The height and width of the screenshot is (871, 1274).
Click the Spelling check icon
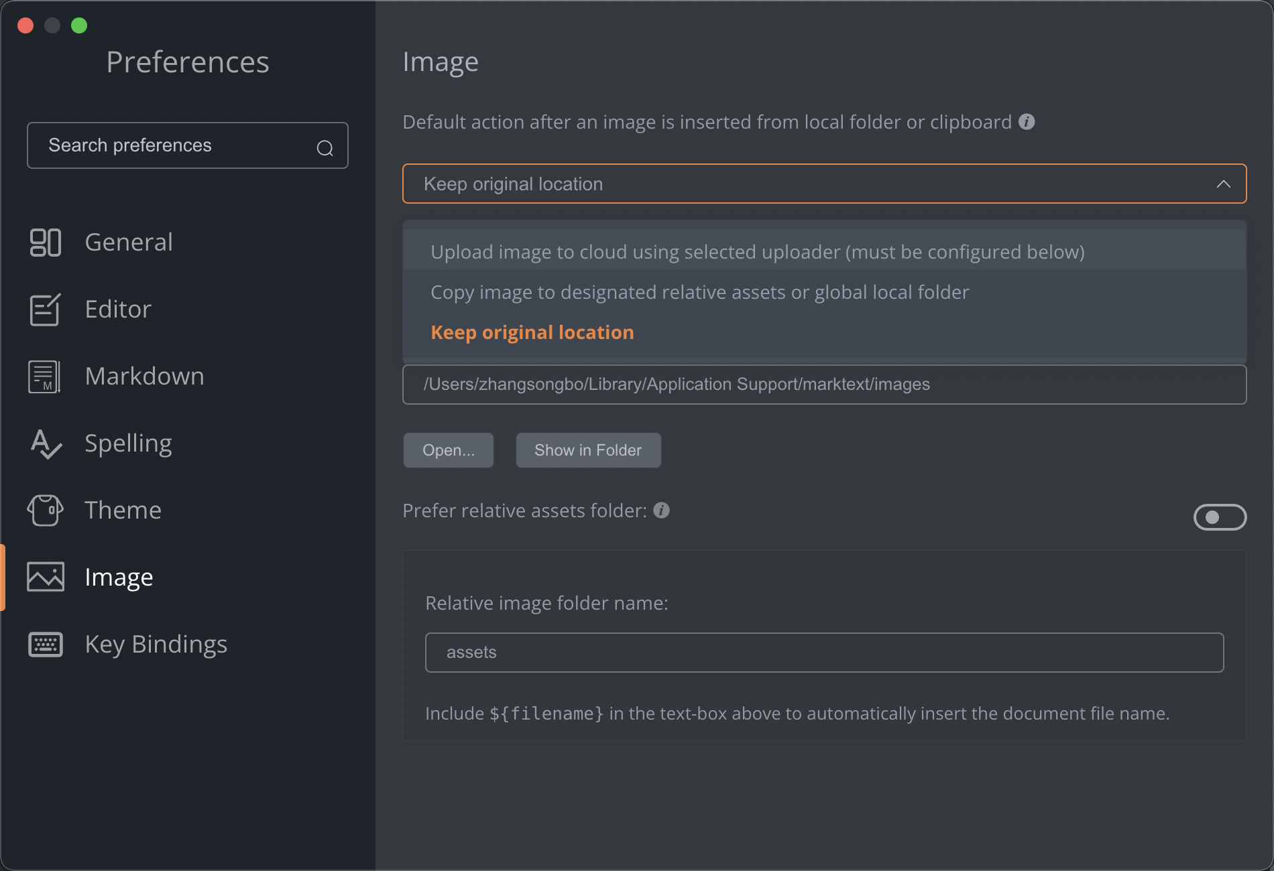[x=46, y=444]
